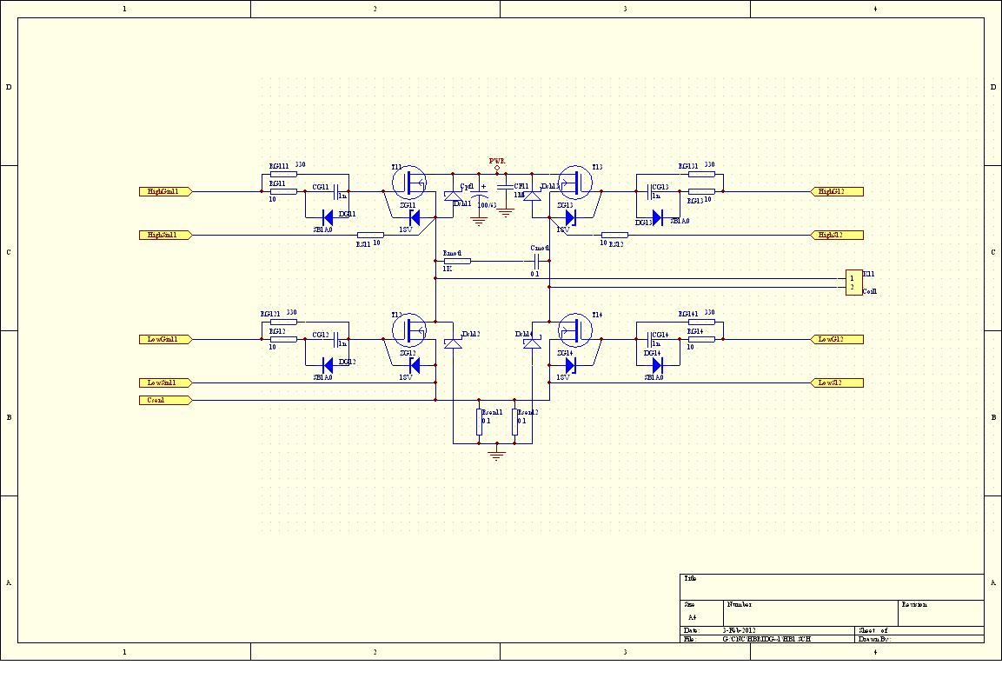This screenshot has width=1002, height=685.
Task: Click the two-pin Coil1 connector
Action: coord(853,283)
